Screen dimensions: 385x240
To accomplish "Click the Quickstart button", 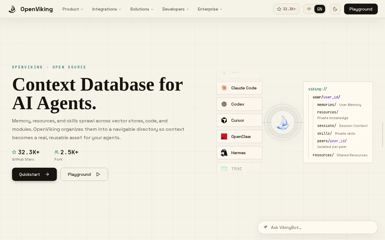I will coord(34,174).
